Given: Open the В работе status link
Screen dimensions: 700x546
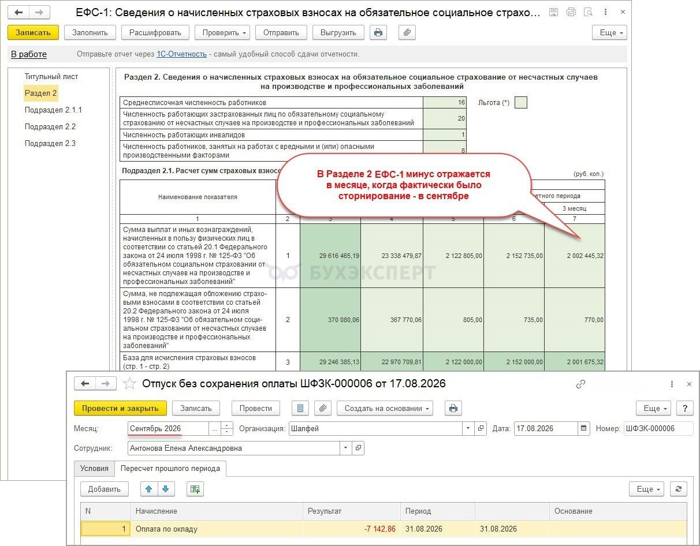Looking at the screenshot, I should tap(29, 54).
